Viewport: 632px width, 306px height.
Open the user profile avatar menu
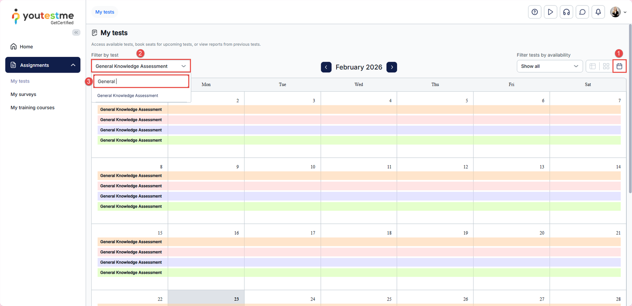coord(618,12)
